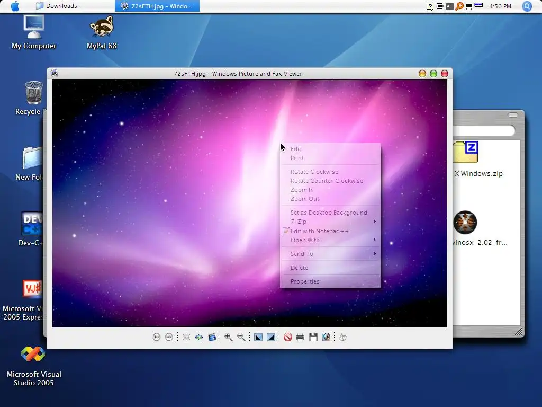
Task: Click the address field in Downloads window
Action: point(484,130)
